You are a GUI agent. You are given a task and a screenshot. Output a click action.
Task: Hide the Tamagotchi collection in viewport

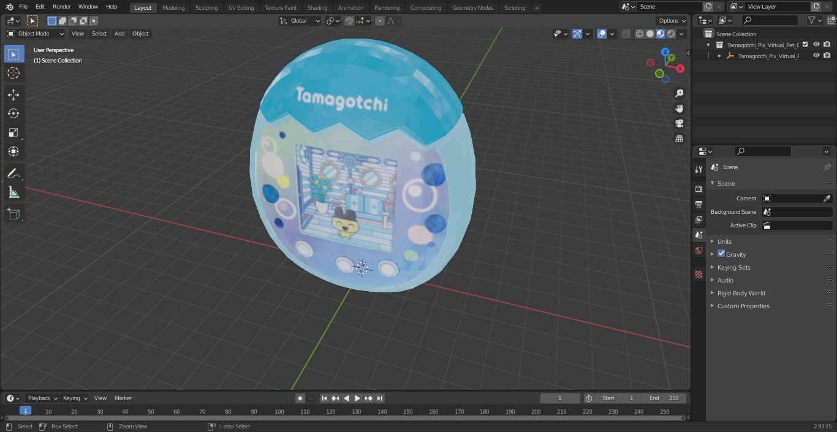pos(816,44)
